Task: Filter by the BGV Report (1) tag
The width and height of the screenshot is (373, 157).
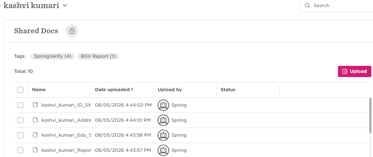Action: (x=98, y=56)
